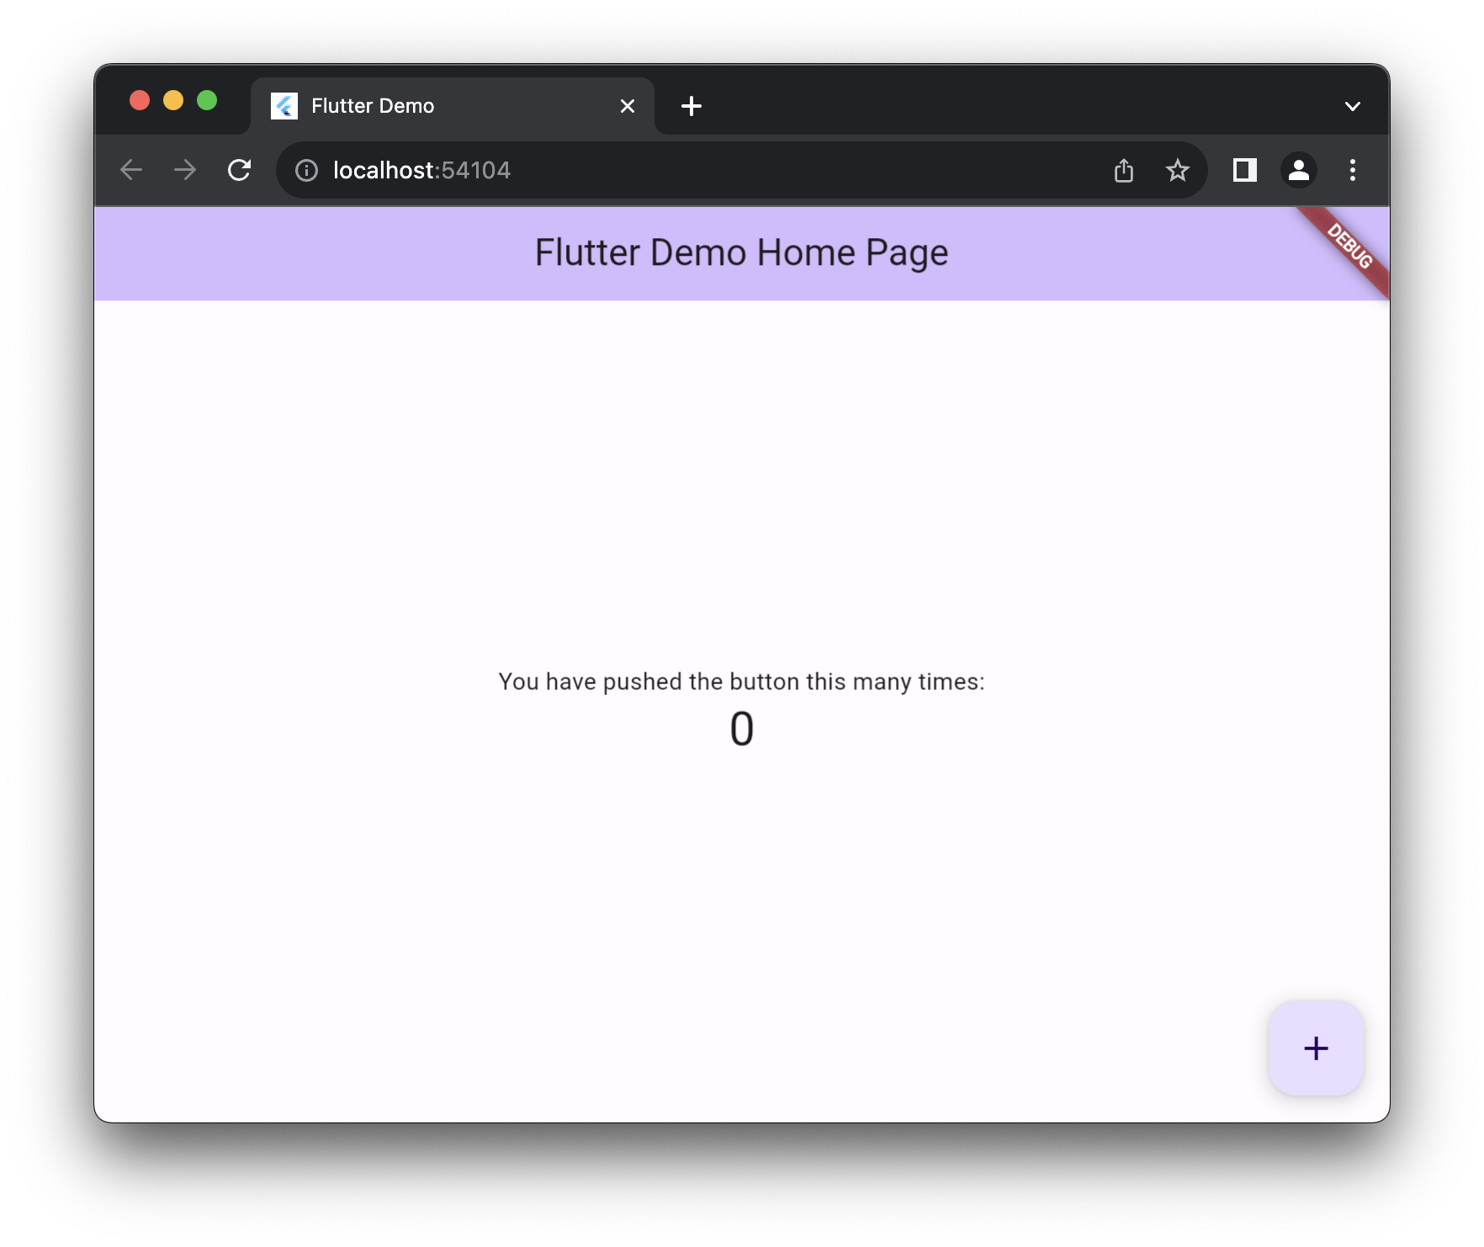Click the counter value 0
Viewport: 1484px width, 1247px height.
pos(742,729)
